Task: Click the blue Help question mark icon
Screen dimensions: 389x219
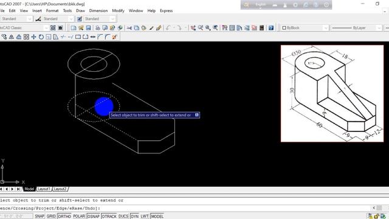Action: tap(271, 28)
